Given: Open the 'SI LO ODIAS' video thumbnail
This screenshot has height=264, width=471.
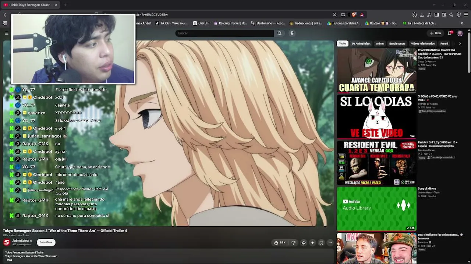Looking at the screenshot, I should (x=376, y=117).
